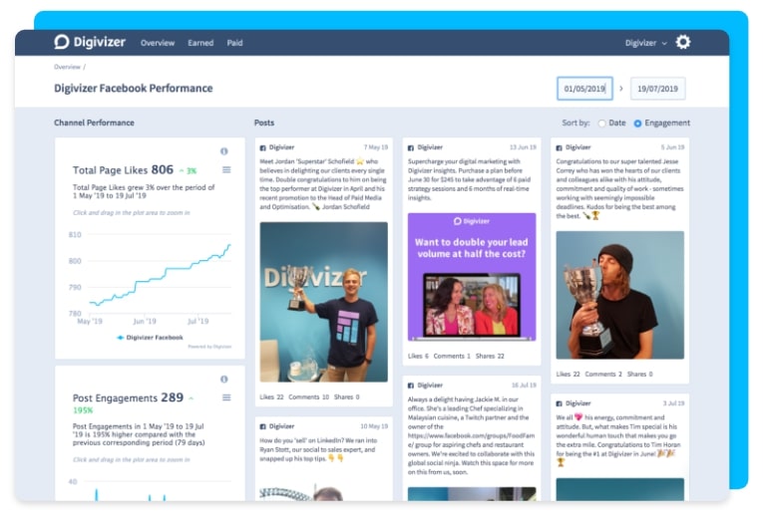The height and width of the screenshot is (516, 763).
Task: Open Jordan Schofield trophy photo
Action: [323, 302]
